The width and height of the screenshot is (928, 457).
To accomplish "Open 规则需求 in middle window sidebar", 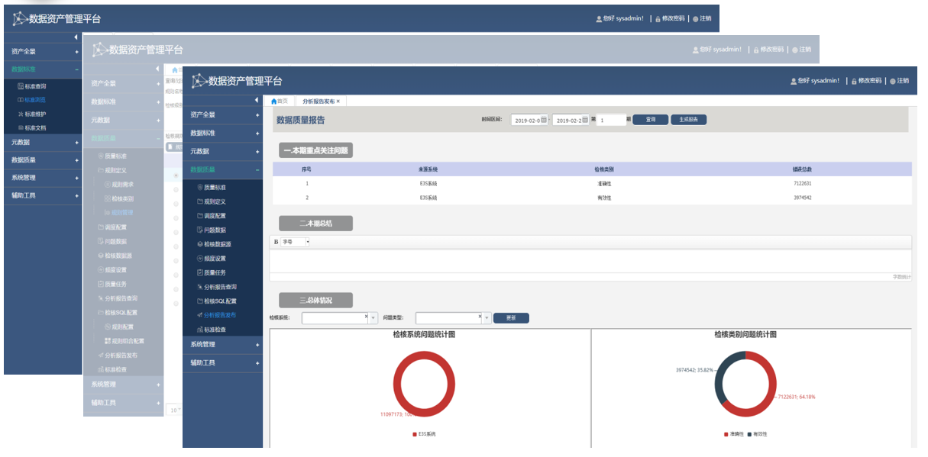I will point(119,184).
